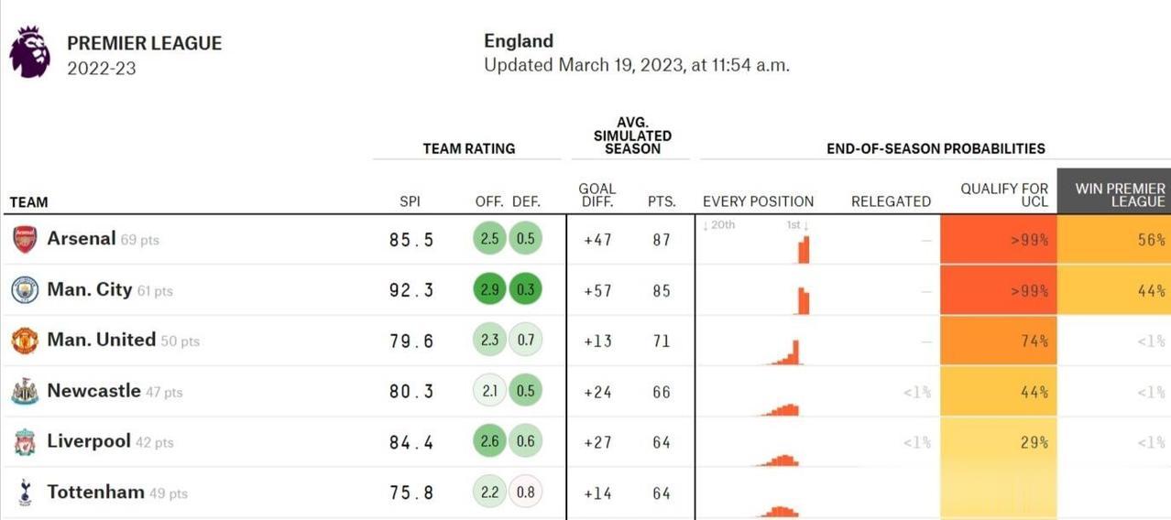Open the Liverpool team name link
This screenshot has height=520, width=1171.
point(89,441)
